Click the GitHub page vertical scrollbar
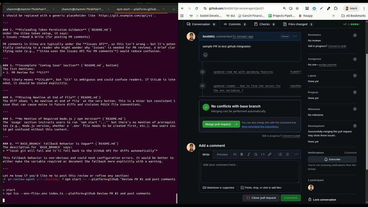Screen dimensions: 368x207 (366, 112)
